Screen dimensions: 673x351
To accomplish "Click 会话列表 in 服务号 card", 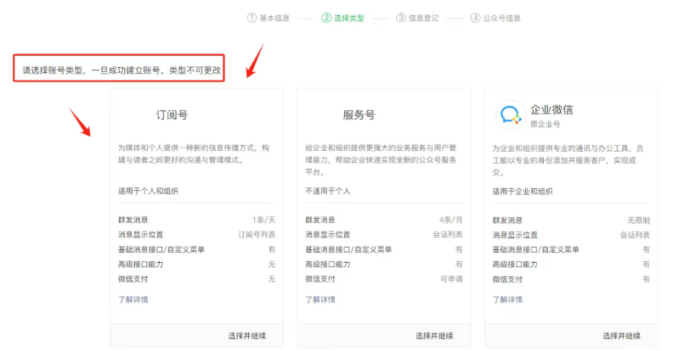I will point(448,235).
